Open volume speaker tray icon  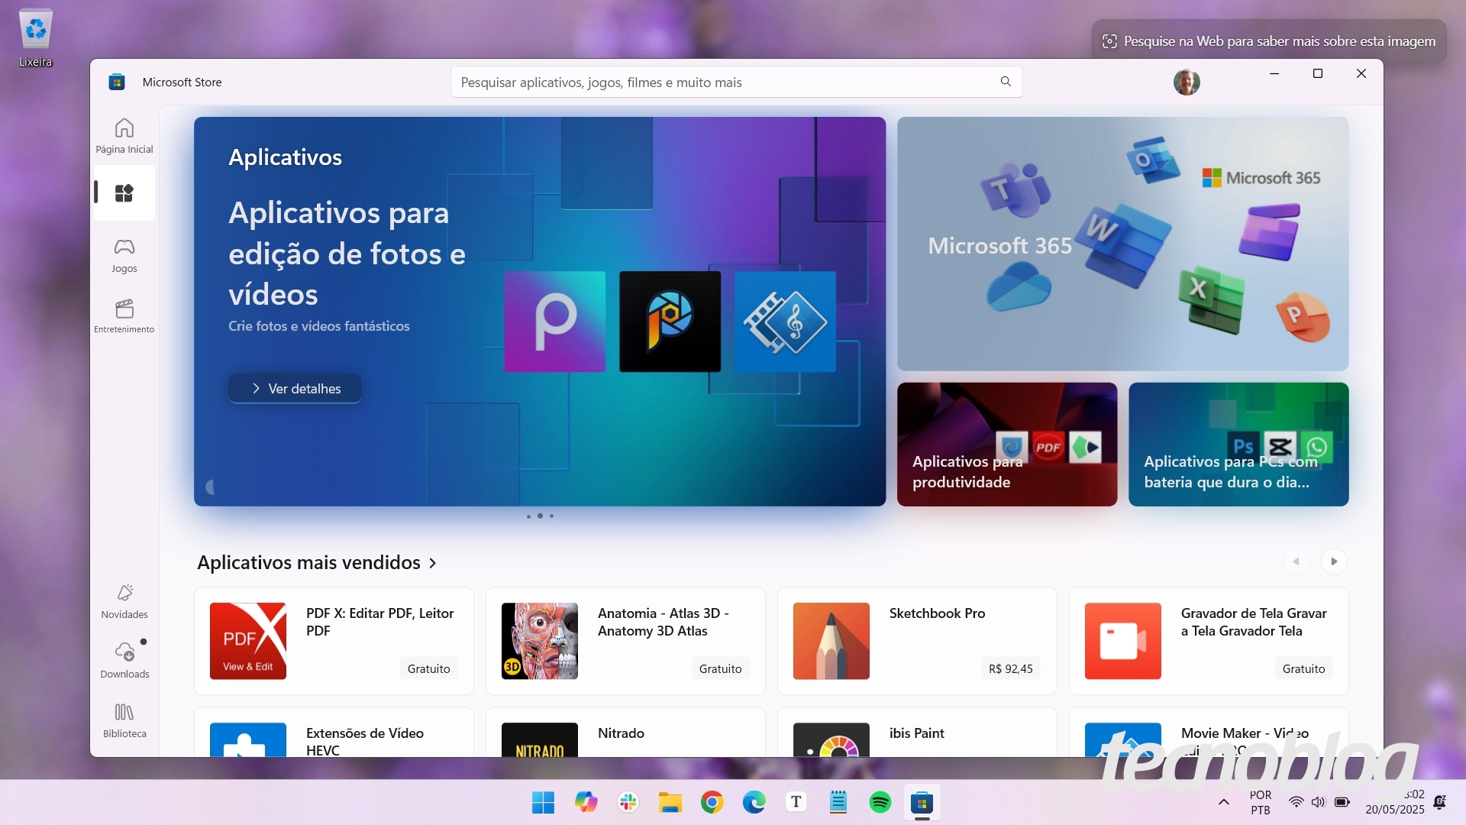(x=1319, y=802)
